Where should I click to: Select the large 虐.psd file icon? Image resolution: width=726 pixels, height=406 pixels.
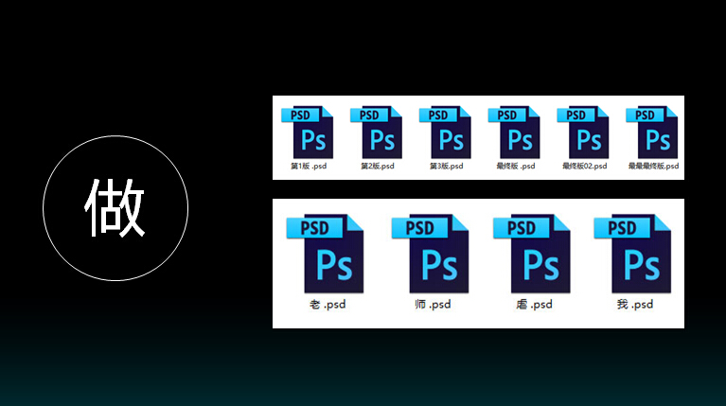coord(532,254)
